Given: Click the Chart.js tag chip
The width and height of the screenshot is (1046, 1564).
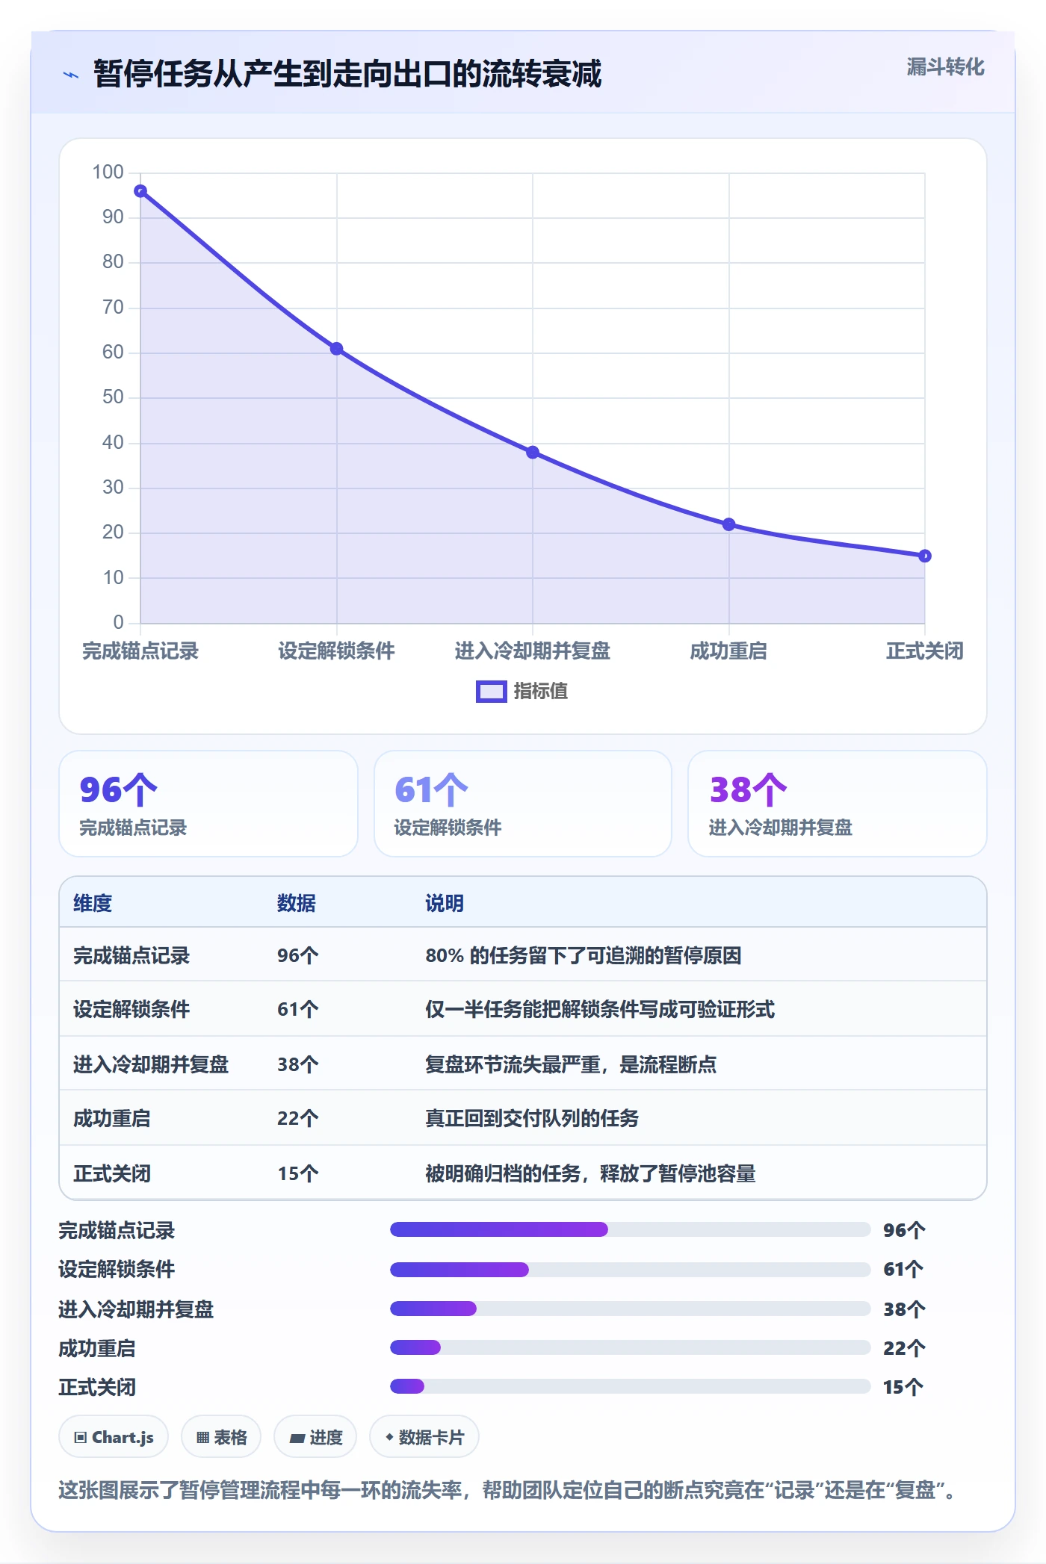Looking at the screenshot, I should [x=114, y=1437].
